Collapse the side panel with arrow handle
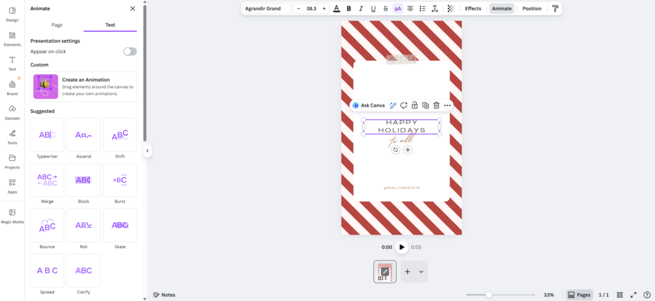The height and width of the screenshot is (301, 655). (147, 151)
